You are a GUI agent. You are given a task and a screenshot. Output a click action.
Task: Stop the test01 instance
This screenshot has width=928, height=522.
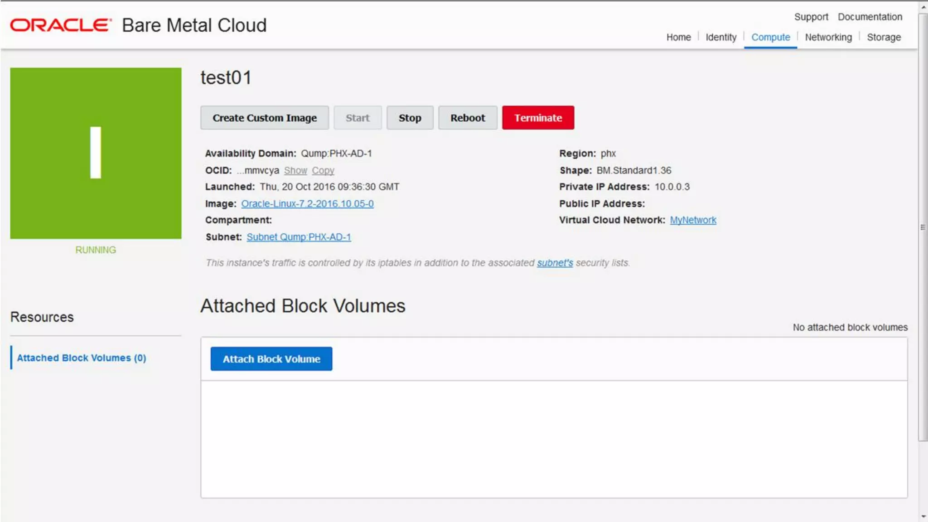pyautogui.click(x=410, y=118)
